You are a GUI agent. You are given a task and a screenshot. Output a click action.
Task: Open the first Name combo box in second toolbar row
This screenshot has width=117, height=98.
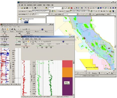click(41, 11)
